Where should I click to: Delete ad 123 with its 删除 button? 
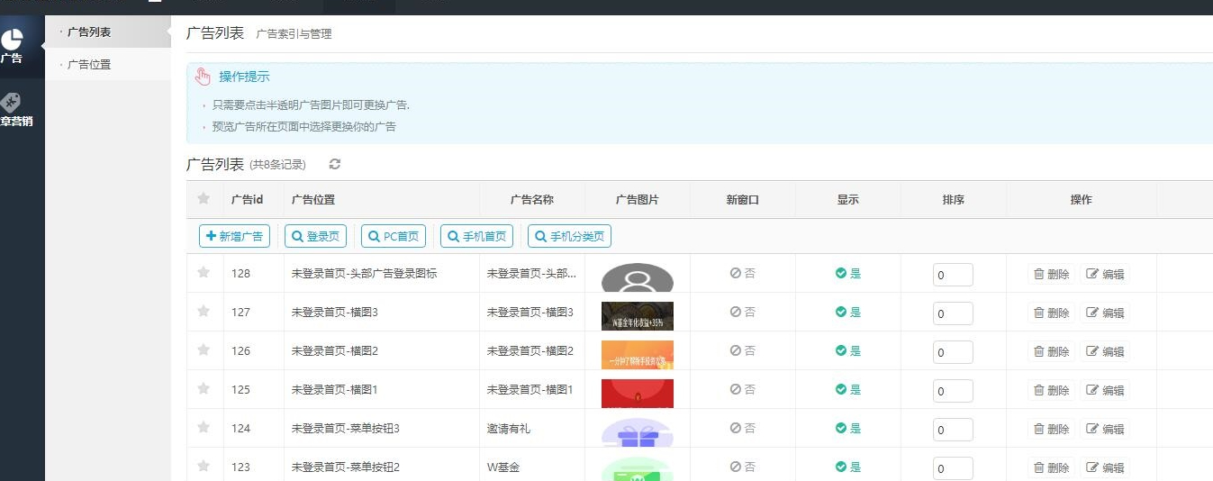click(x=1051, y=467)
